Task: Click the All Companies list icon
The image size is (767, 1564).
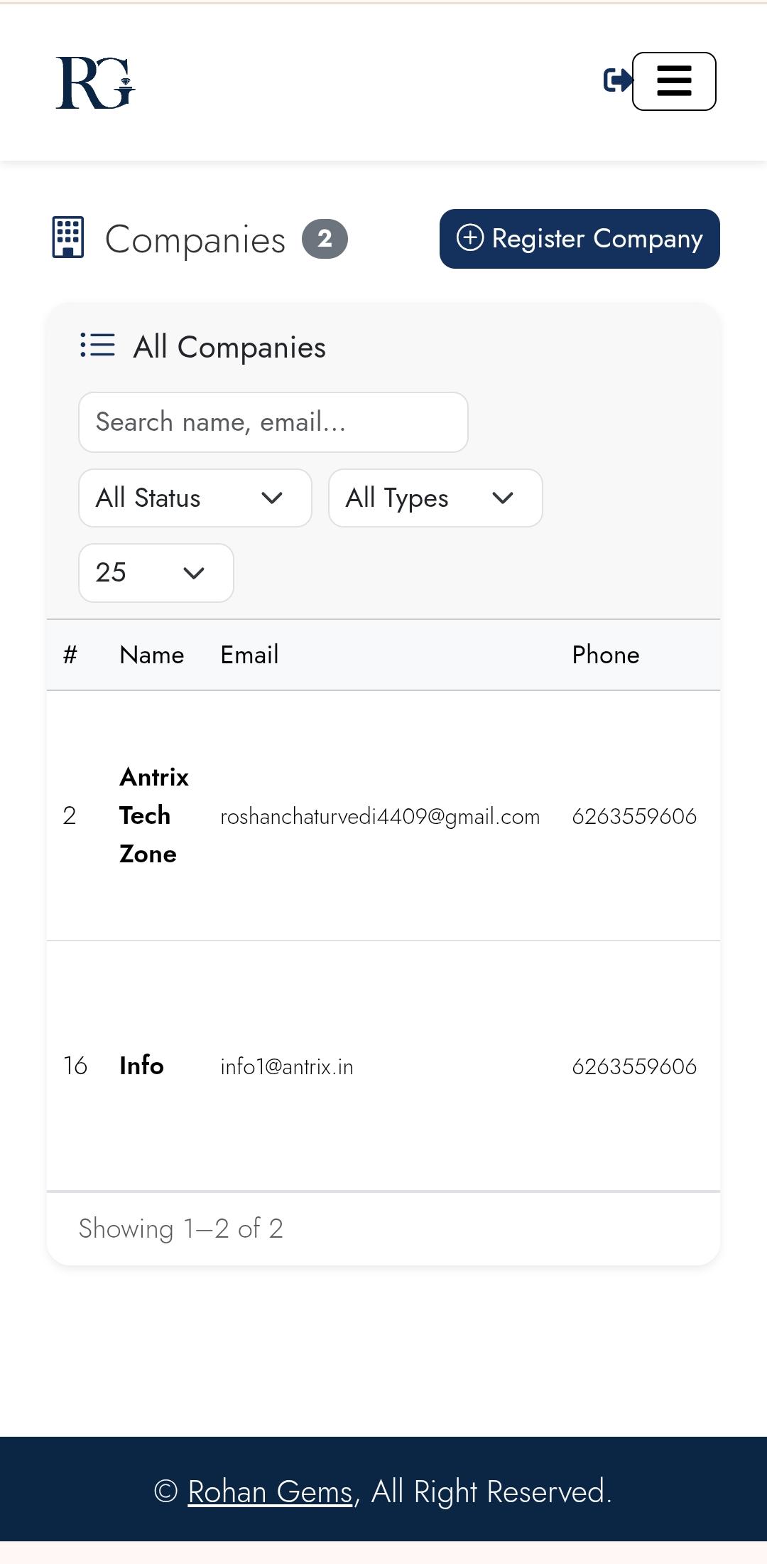Action: pyautogui.click(x=97, y=346)
